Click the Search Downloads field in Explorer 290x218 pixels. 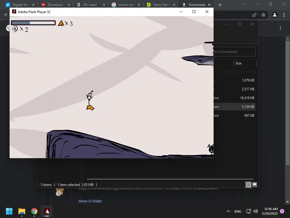[234, 52]
